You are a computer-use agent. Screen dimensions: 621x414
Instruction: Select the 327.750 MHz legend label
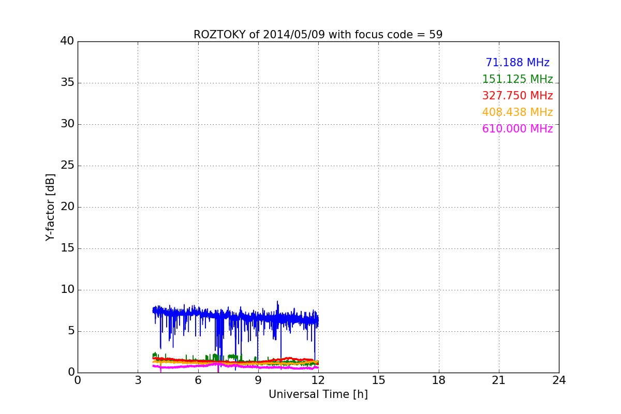coord(517,96)
